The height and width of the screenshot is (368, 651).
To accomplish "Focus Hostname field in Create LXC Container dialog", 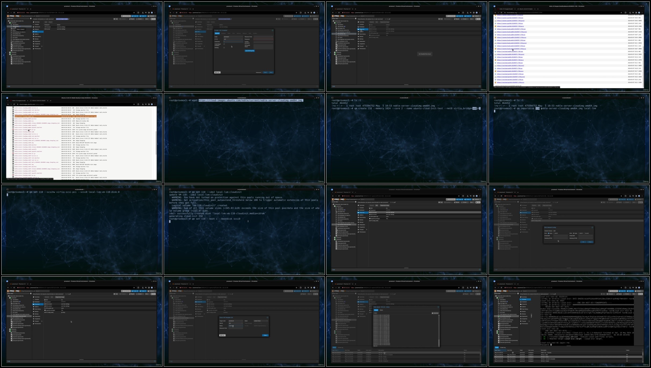I will tap(233, 42).
